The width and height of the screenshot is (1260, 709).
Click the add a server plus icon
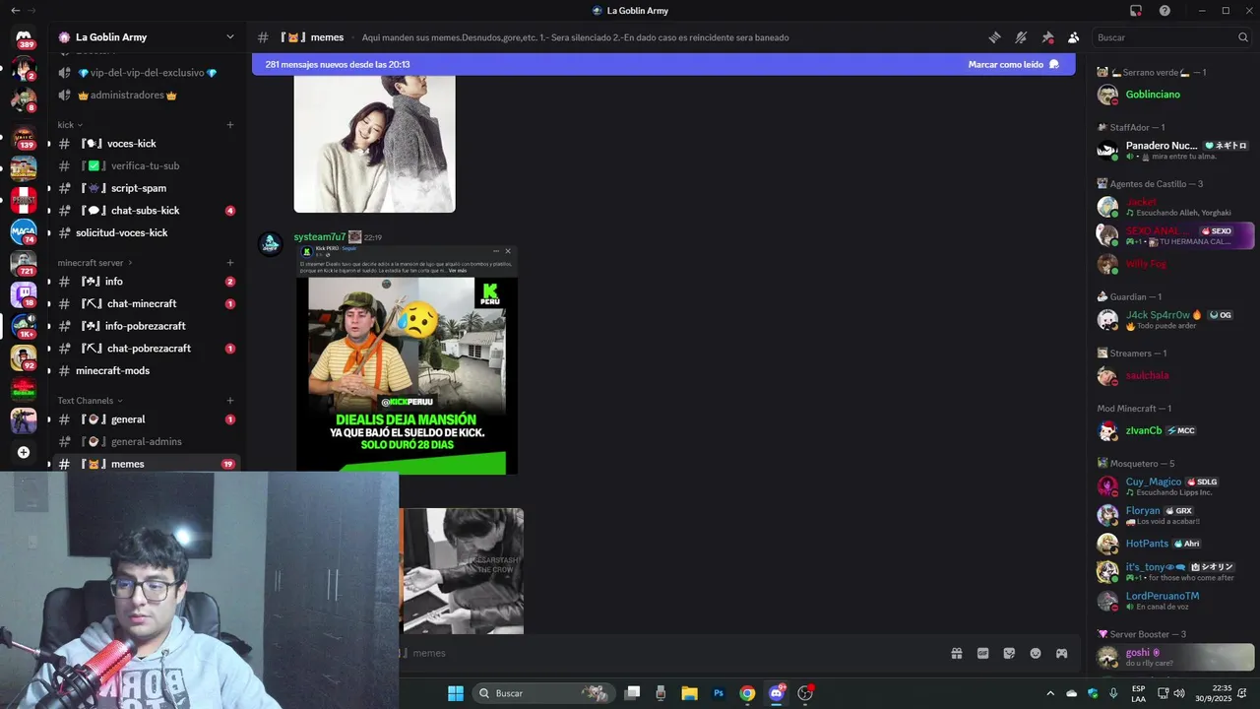tap(24, 452)
